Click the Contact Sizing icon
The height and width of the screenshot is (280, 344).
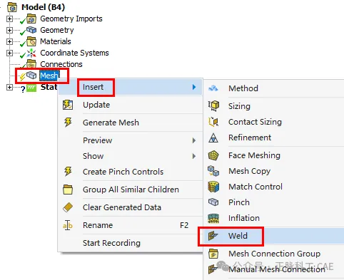pos(213,122)
